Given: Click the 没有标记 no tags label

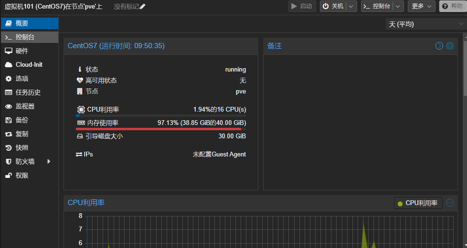Looking at the screenshot, I should 126,7.
